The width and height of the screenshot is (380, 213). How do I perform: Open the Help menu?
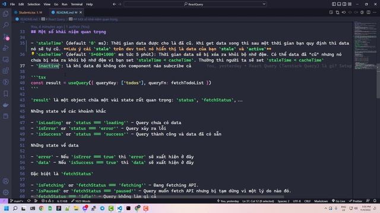90,4
